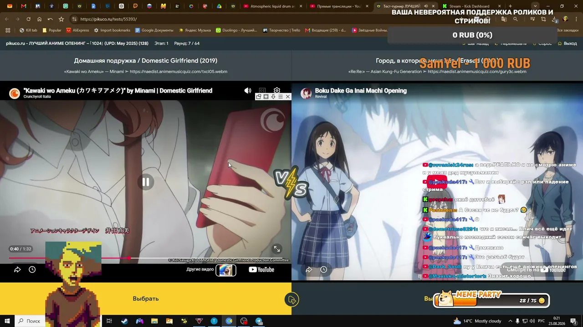This screenshot has height=327, width=583.
Task: Click the taskbar Поиск search box
Action: tap(29, 321)
